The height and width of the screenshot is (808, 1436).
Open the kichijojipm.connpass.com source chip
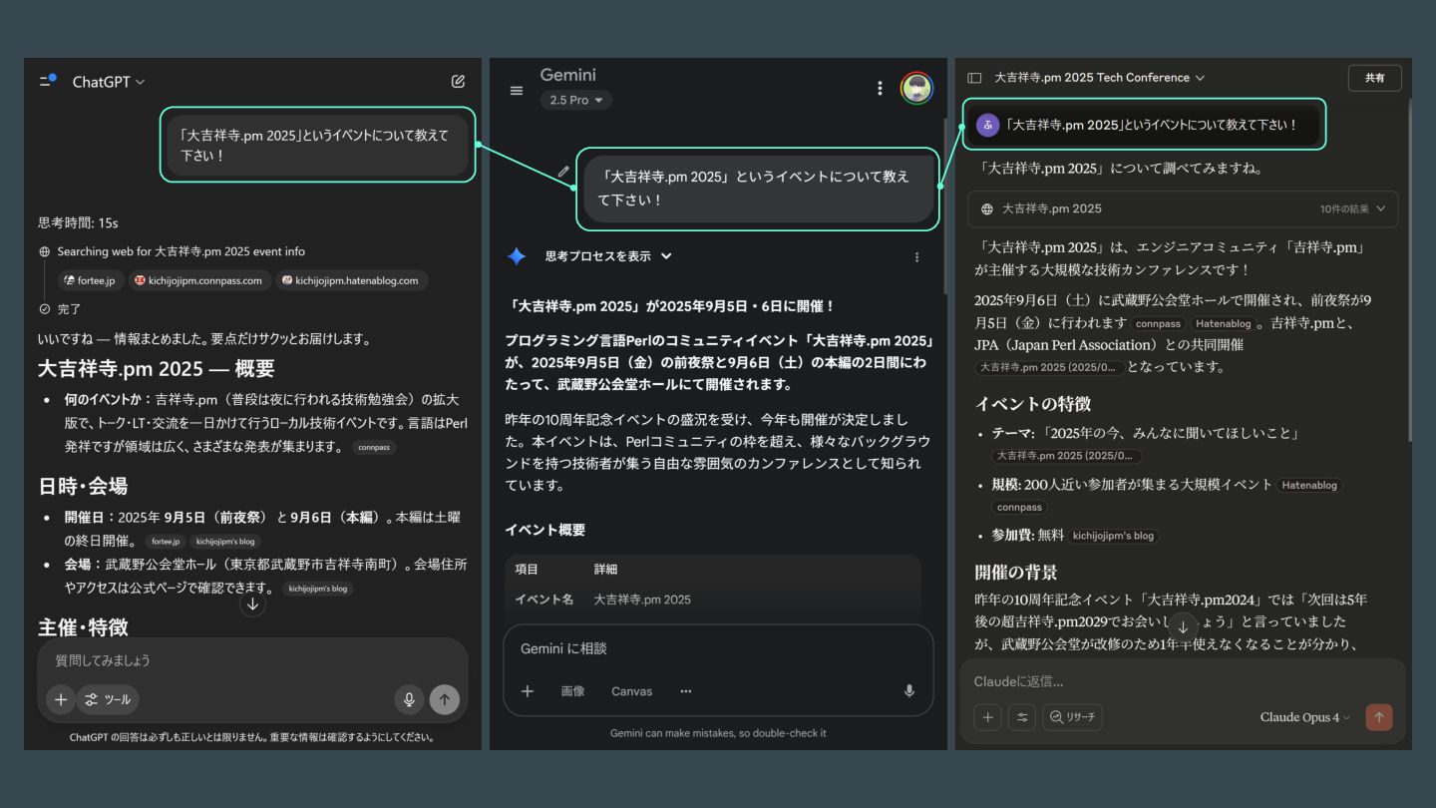click(198, 280)
